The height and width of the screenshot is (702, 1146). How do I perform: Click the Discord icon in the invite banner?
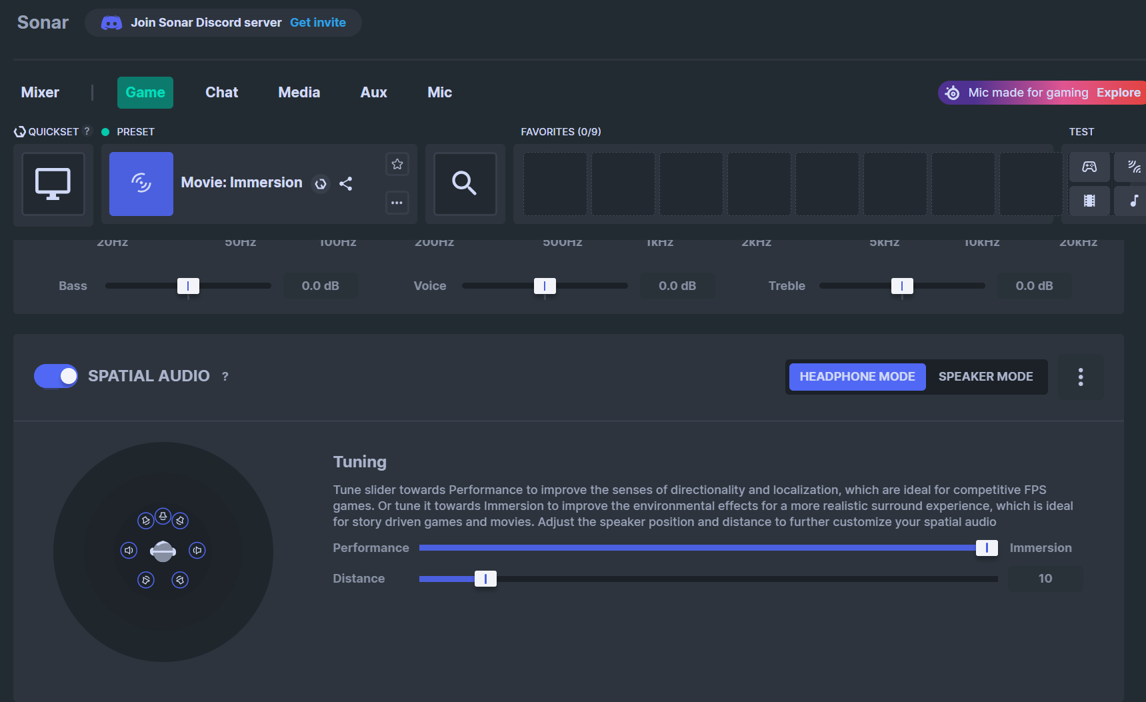pos(111,22)
